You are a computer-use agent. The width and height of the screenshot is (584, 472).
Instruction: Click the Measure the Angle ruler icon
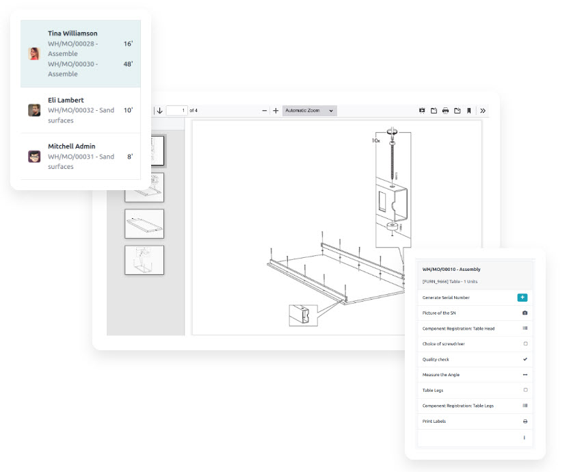[x=525, y=375]
